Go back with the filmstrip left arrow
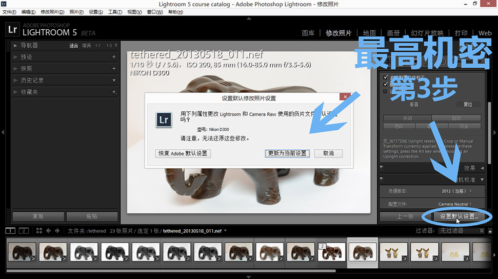Screen dimensions: 498x279 [48, 231]
